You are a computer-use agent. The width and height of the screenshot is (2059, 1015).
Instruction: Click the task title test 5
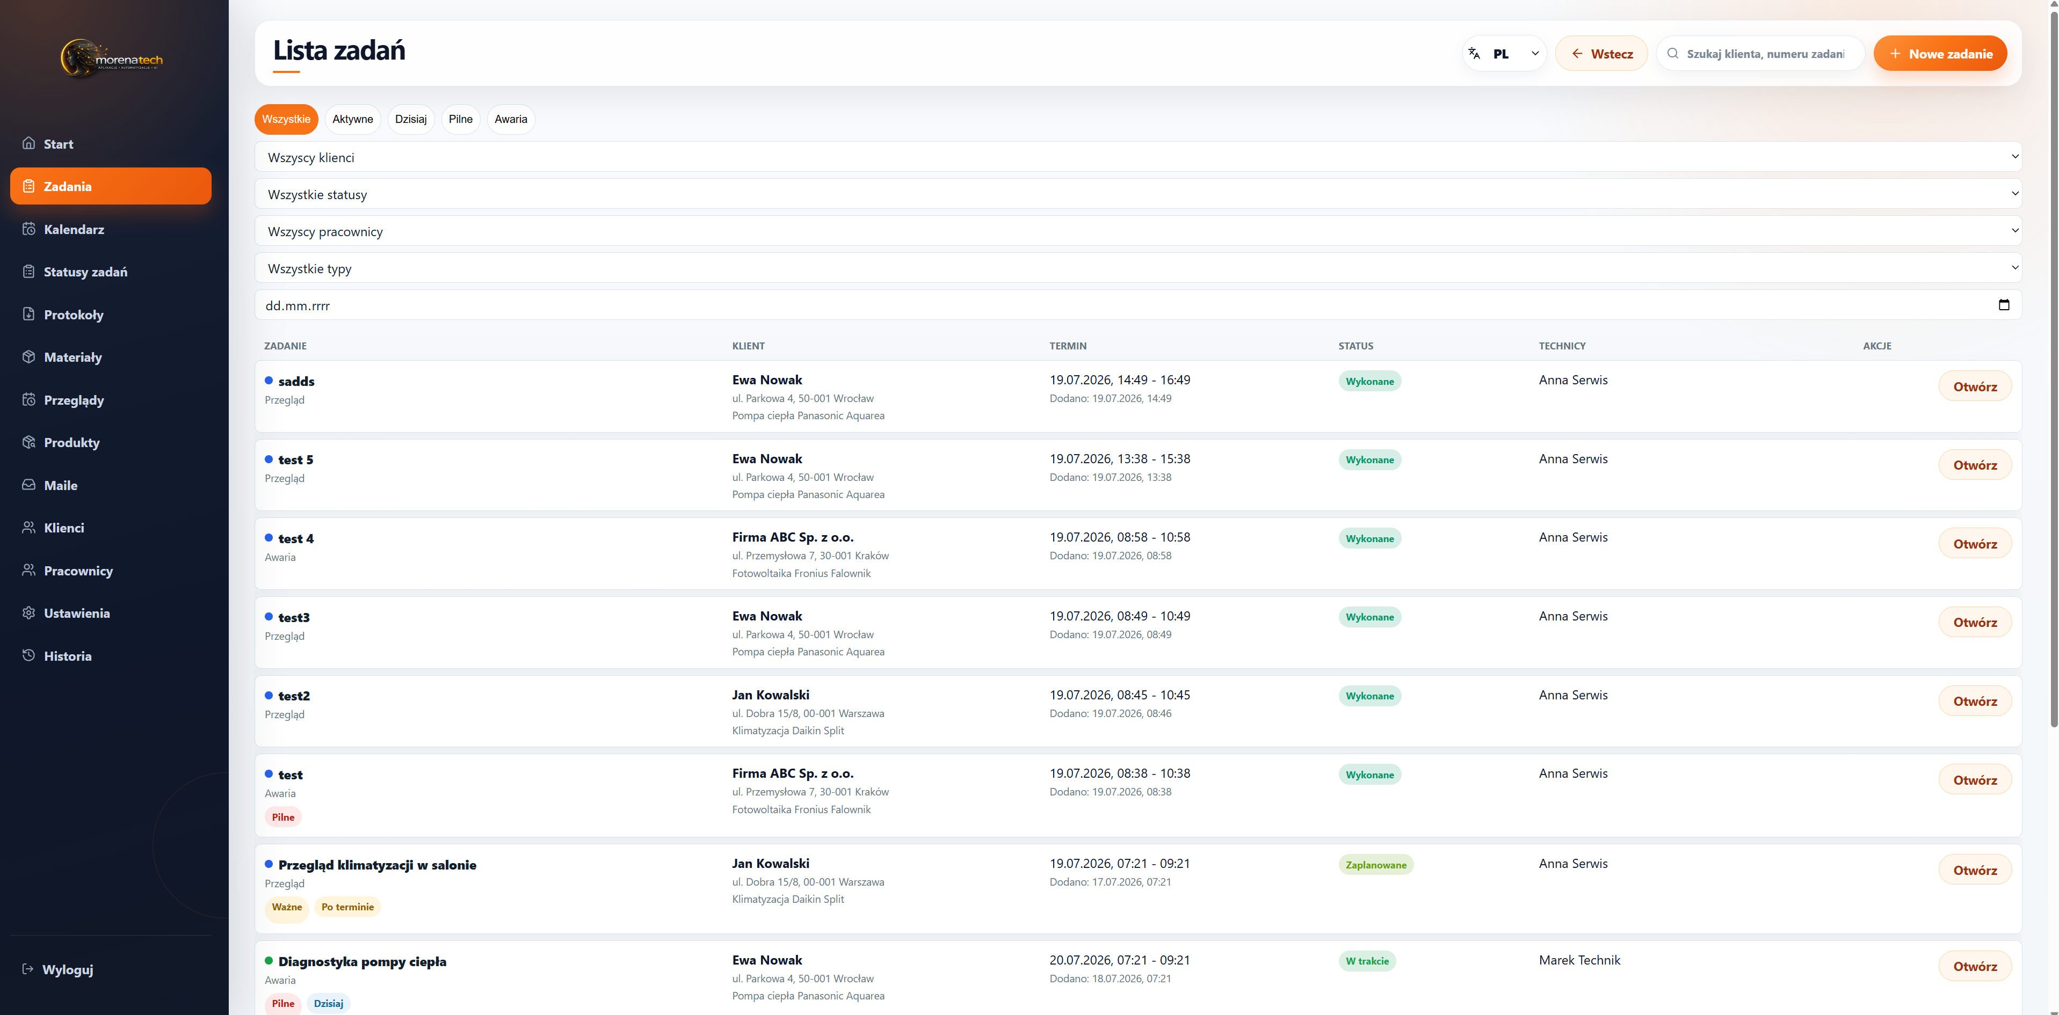pos(296,460)
